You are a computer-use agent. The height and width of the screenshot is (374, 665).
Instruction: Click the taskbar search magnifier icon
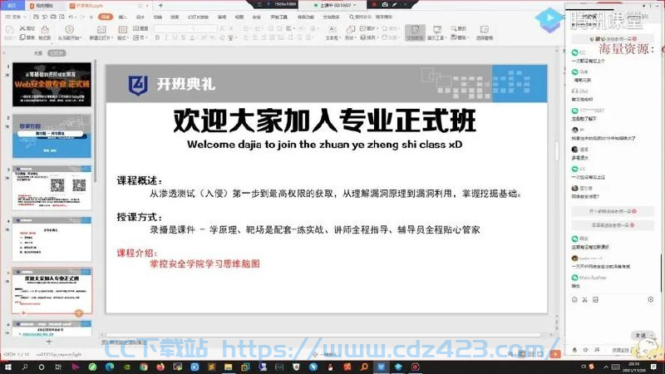point(25,367)
